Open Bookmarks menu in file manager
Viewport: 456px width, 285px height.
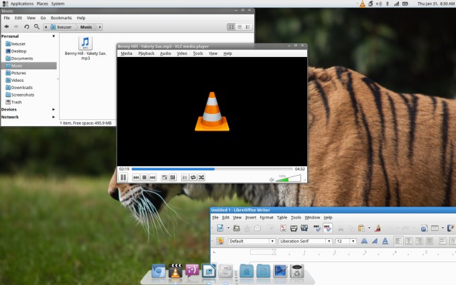point(61,17)
